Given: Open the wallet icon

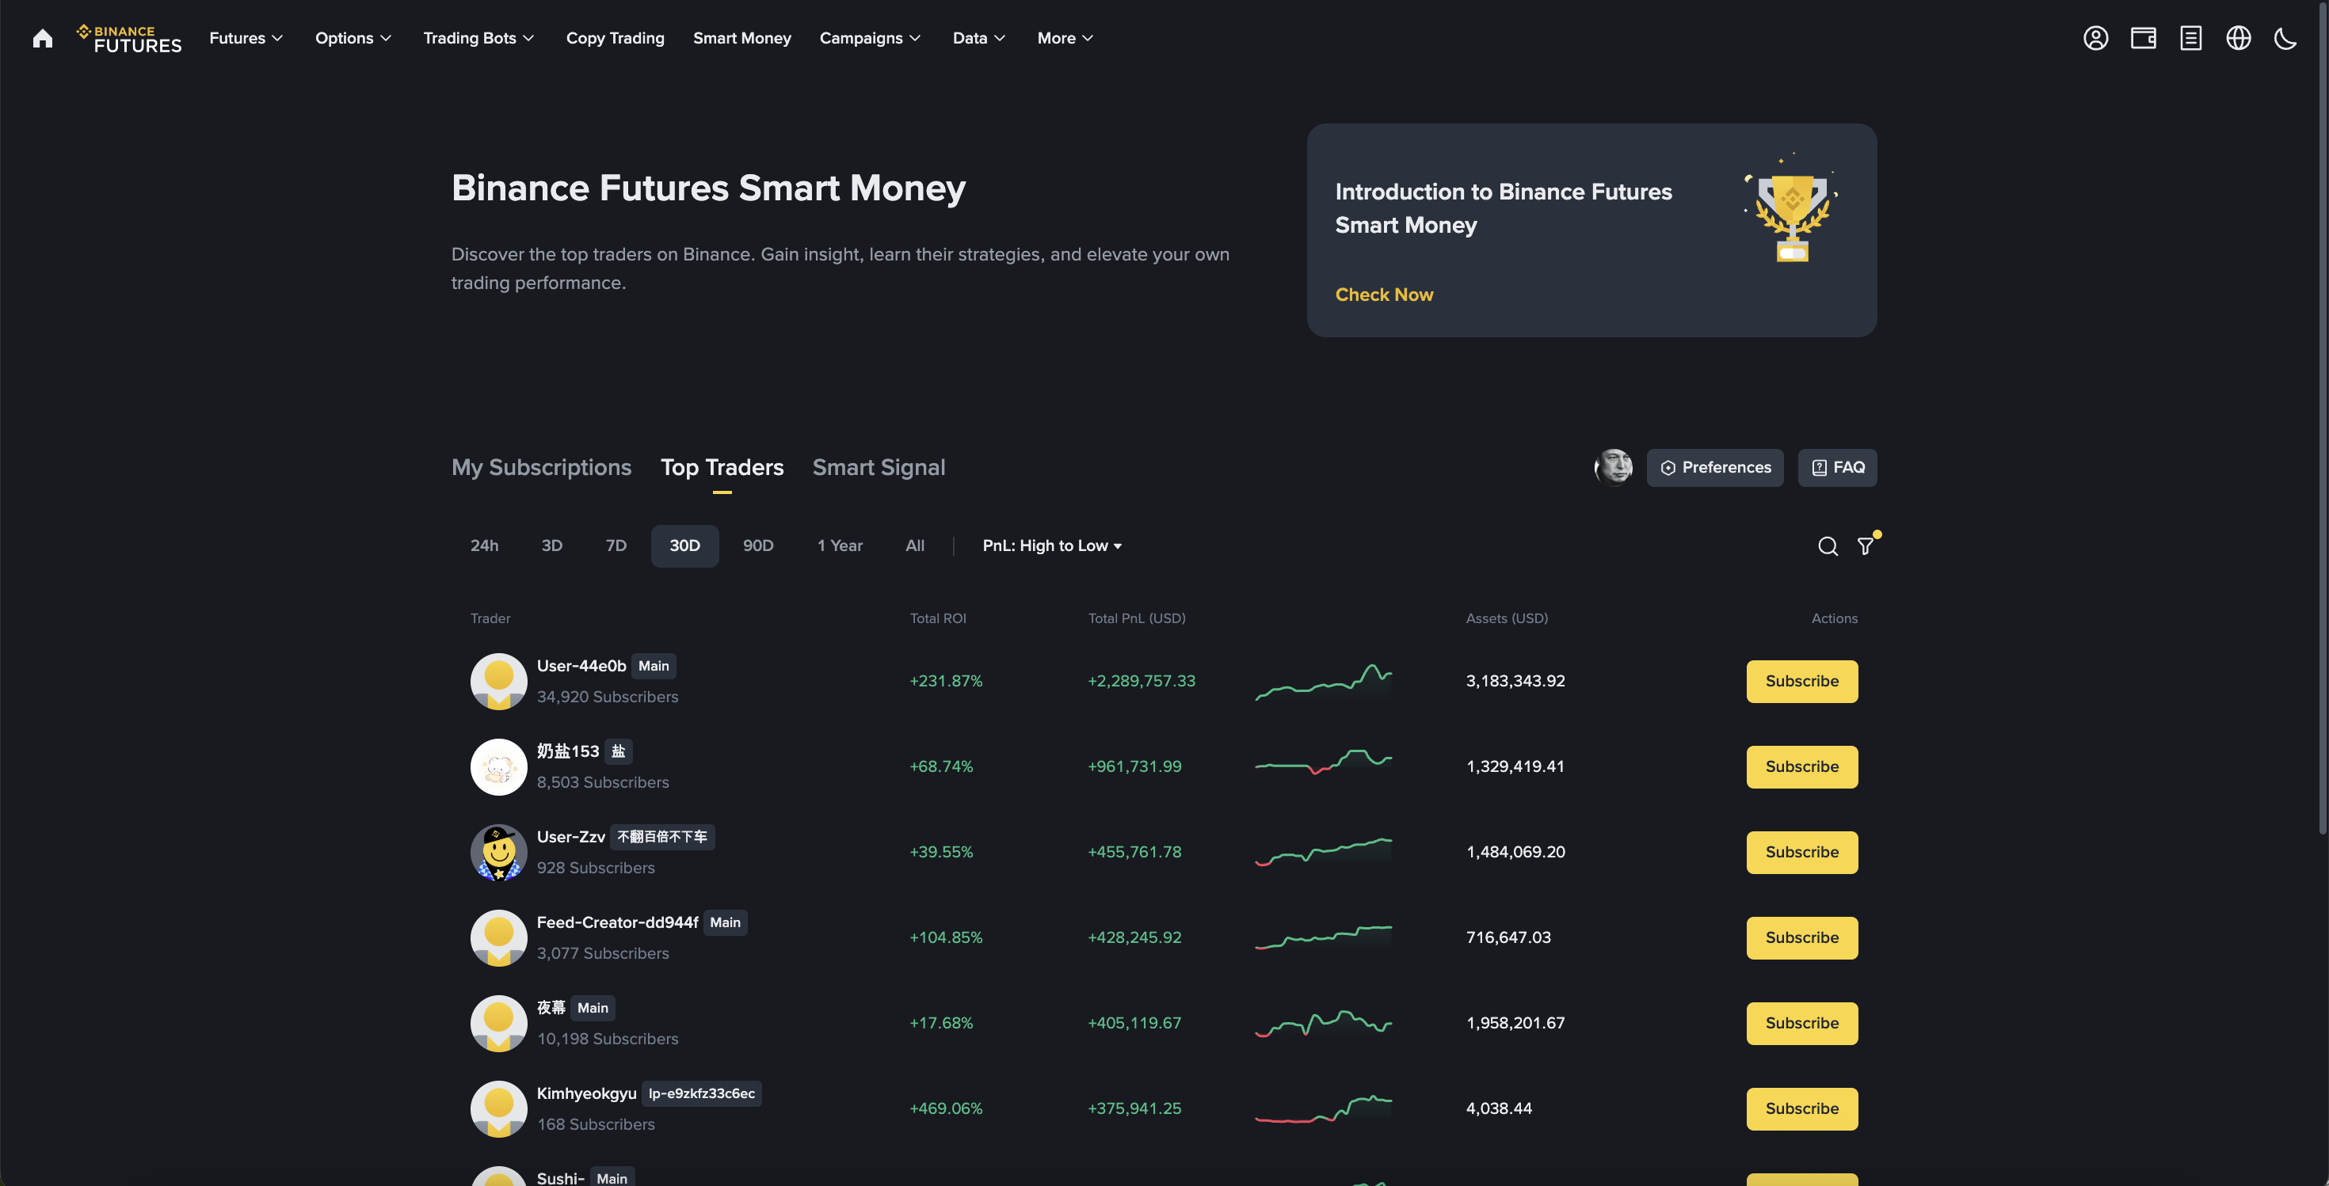Looking at the screenshot, I should (2144, 38).
